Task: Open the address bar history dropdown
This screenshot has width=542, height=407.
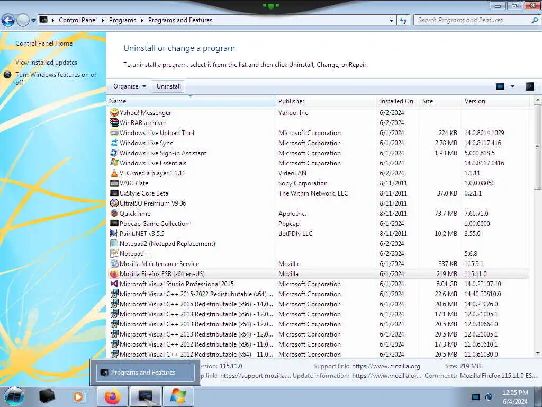Action: pyautogui.click(x=391, y=21)
